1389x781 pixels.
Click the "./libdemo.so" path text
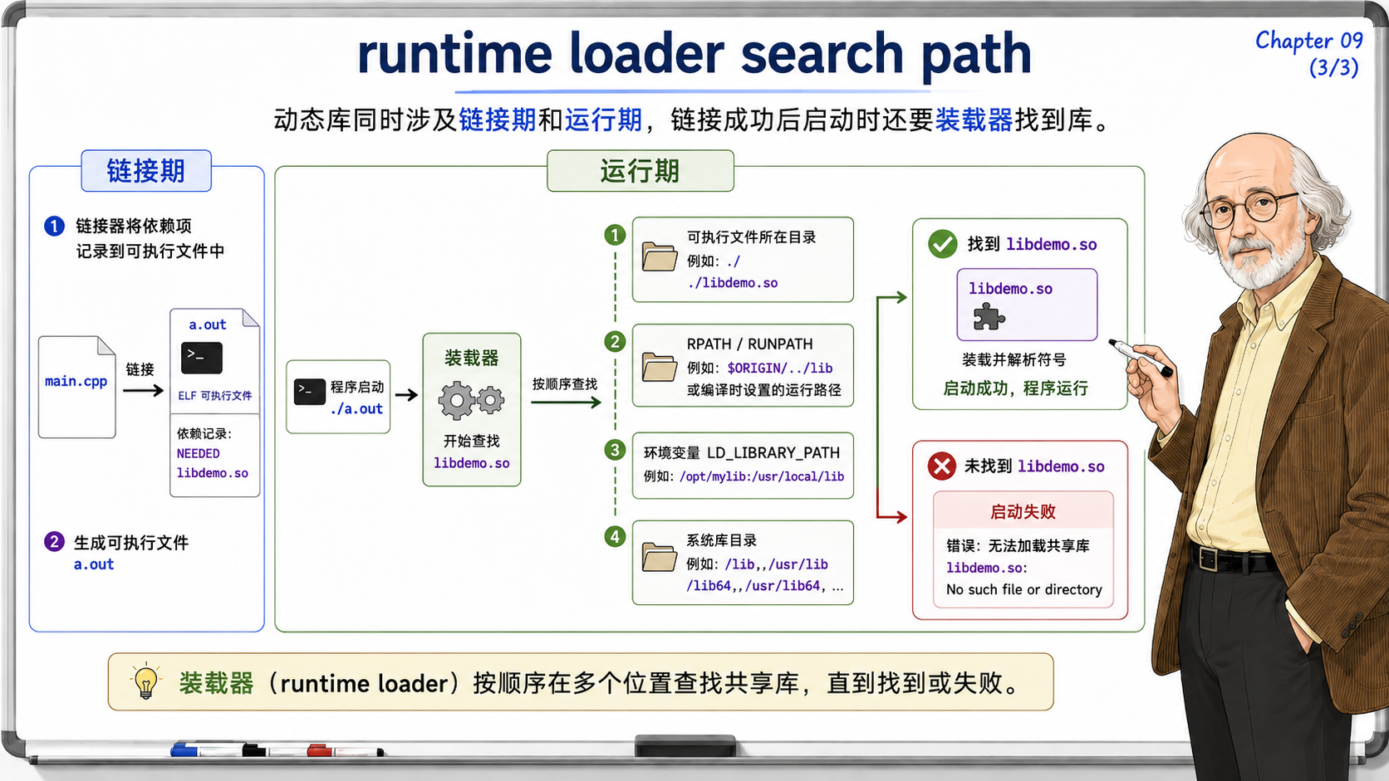click(733, 283)
